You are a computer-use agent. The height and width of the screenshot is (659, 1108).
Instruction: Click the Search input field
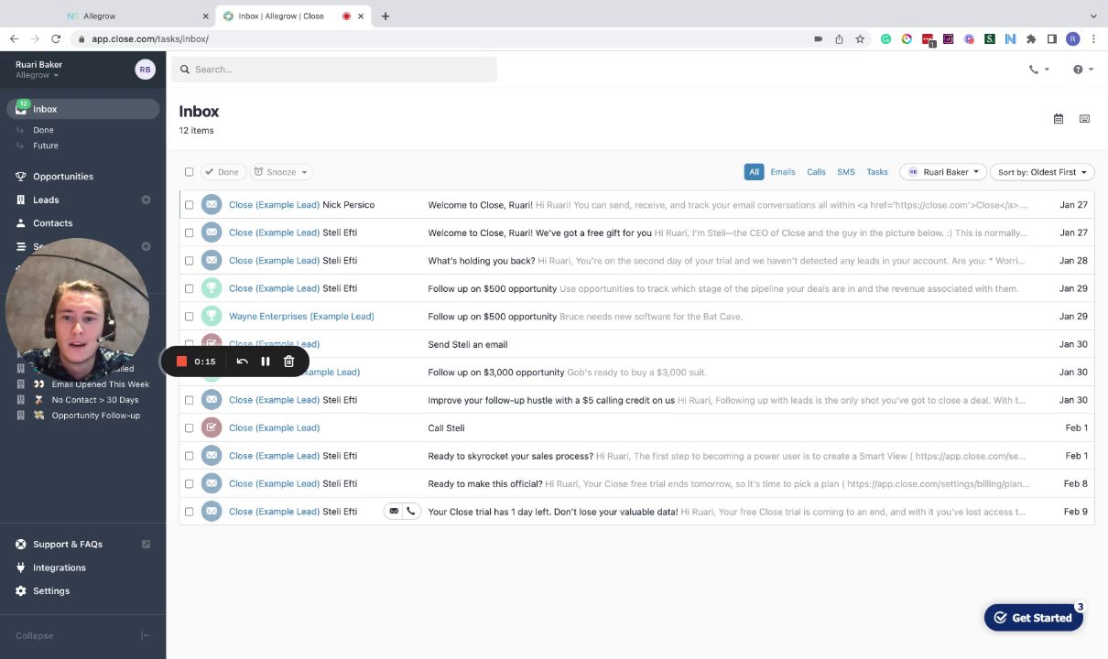click(x=334, y=70)
